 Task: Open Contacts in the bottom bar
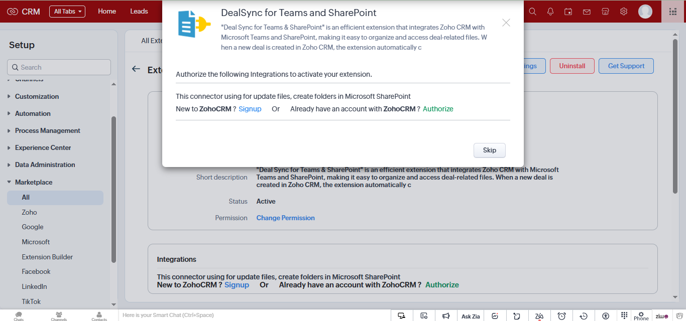click(x=99, y=316)
